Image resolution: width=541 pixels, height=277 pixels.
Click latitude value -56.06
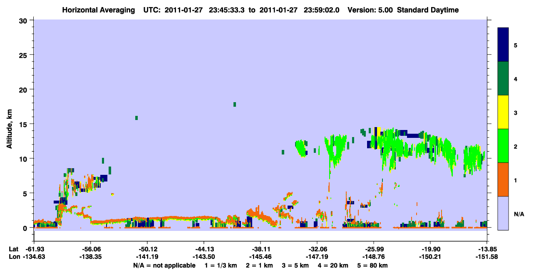(91, 249)
